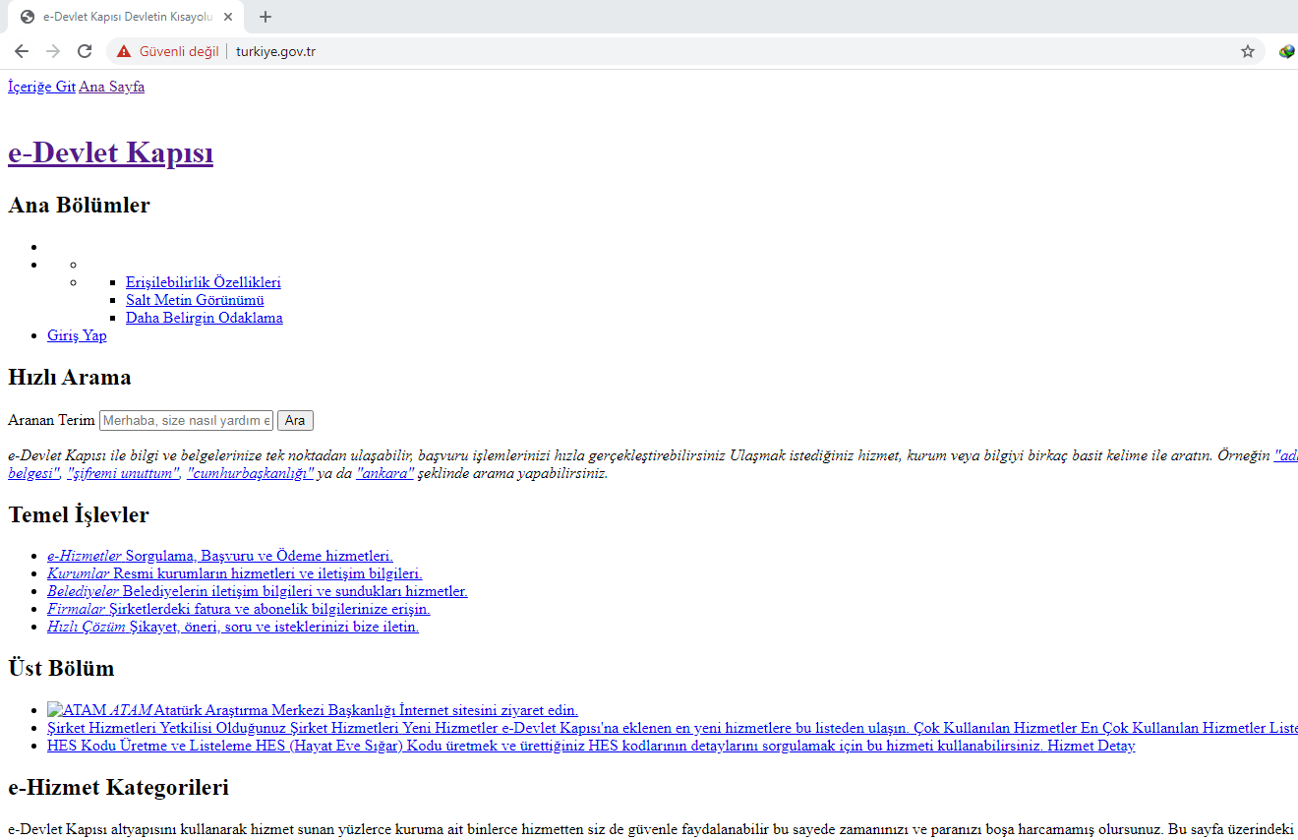
Task: Focus the Aranan Terim search field
Action: [186, 421]
